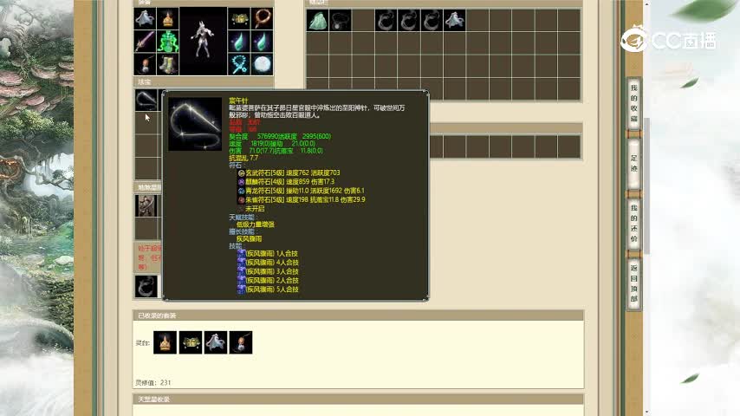
Task: Select the first curled whip in inventory
Action: (x=386, y=20)
